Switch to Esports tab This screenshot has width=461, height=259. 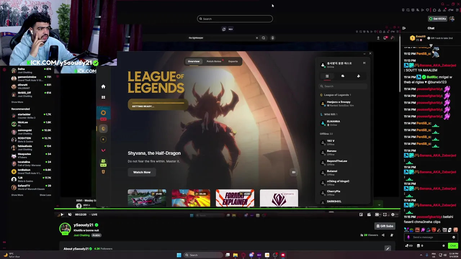pyautogui.click(x=233, y=61)
